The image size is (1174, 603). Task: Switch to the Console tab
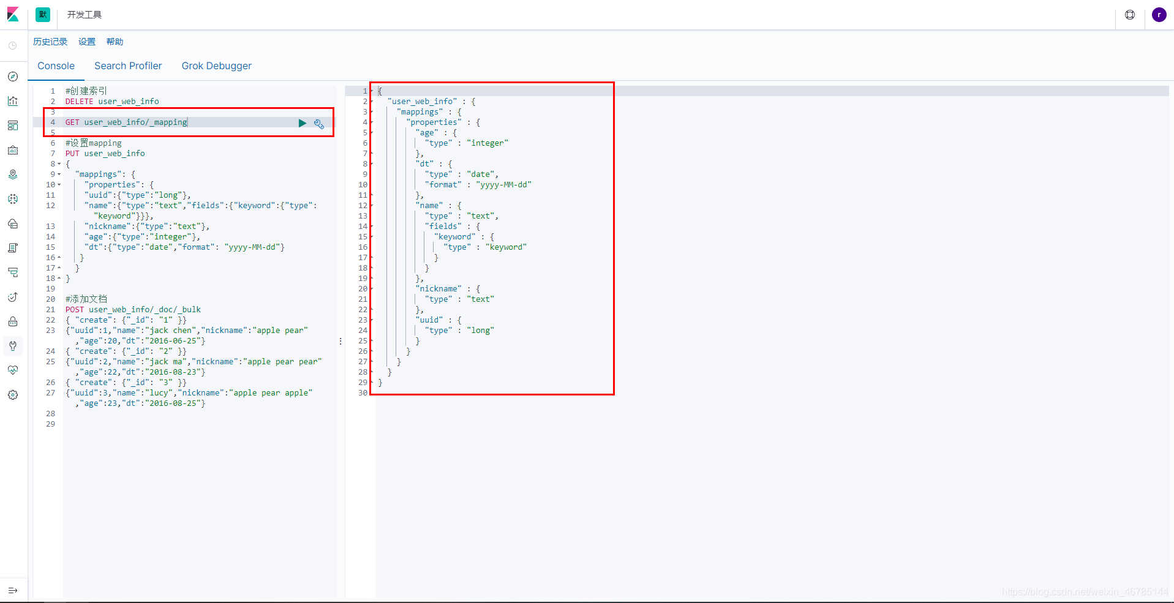point(56,66)
